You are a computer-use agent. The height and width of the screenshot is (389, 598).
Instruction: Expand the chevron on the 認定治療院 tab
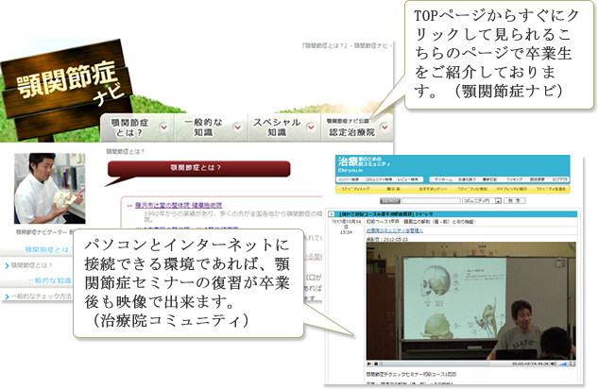coord(384,127)
